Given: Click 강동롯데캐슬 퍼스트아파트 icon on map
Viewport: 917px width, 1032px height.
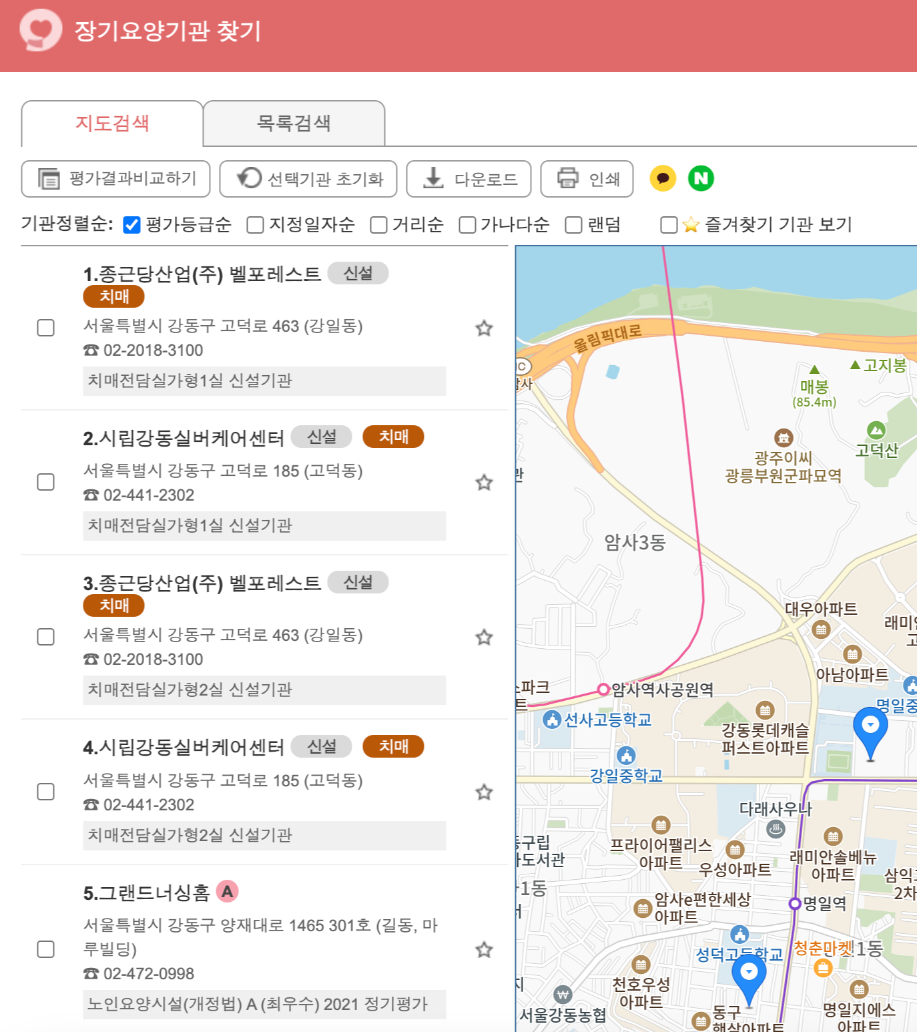Looking at the screenshot, I should [x=765, y=710].
